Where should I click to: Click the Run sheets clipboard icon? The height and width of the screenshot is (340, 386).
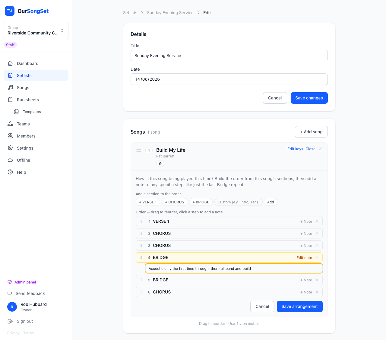point(10,100)
